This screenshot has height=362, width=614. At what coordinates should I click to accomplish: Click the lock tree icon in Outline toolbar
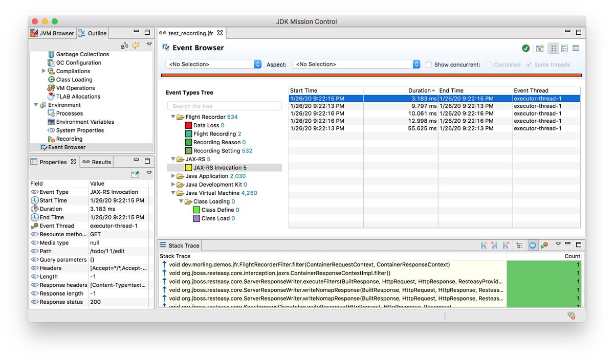tap(124, 46)
